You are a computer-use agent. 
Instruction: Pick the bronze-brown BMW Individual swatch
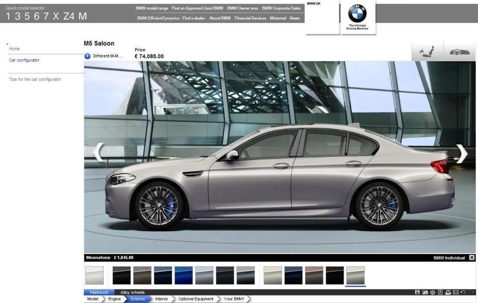(314, 275)
